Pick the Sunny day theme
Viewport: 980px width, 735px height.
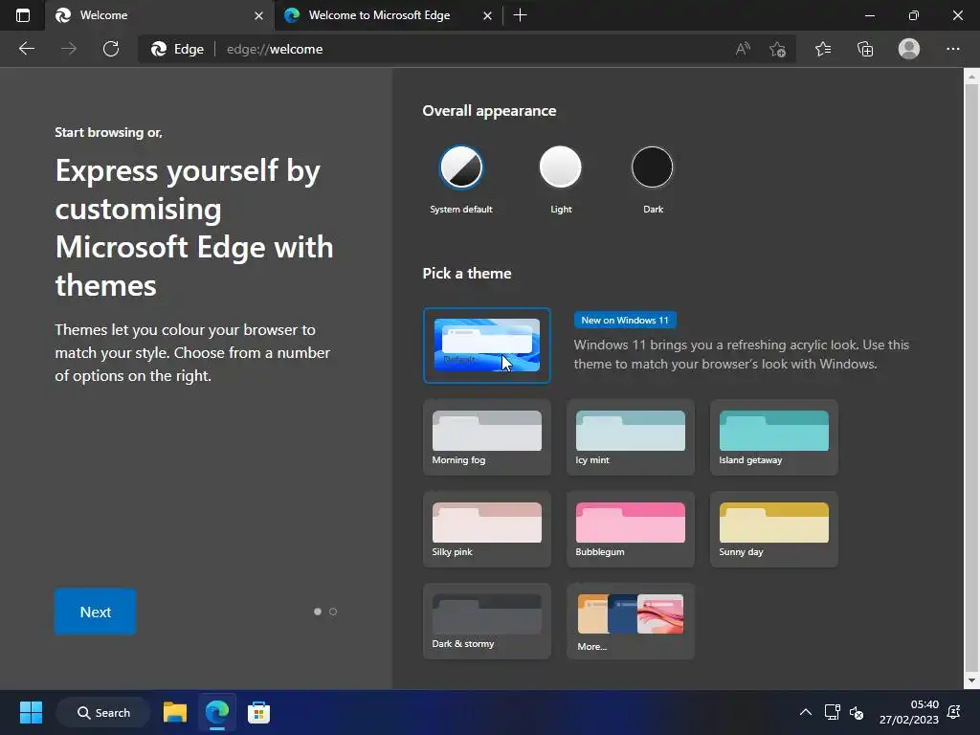click(773, 529)
